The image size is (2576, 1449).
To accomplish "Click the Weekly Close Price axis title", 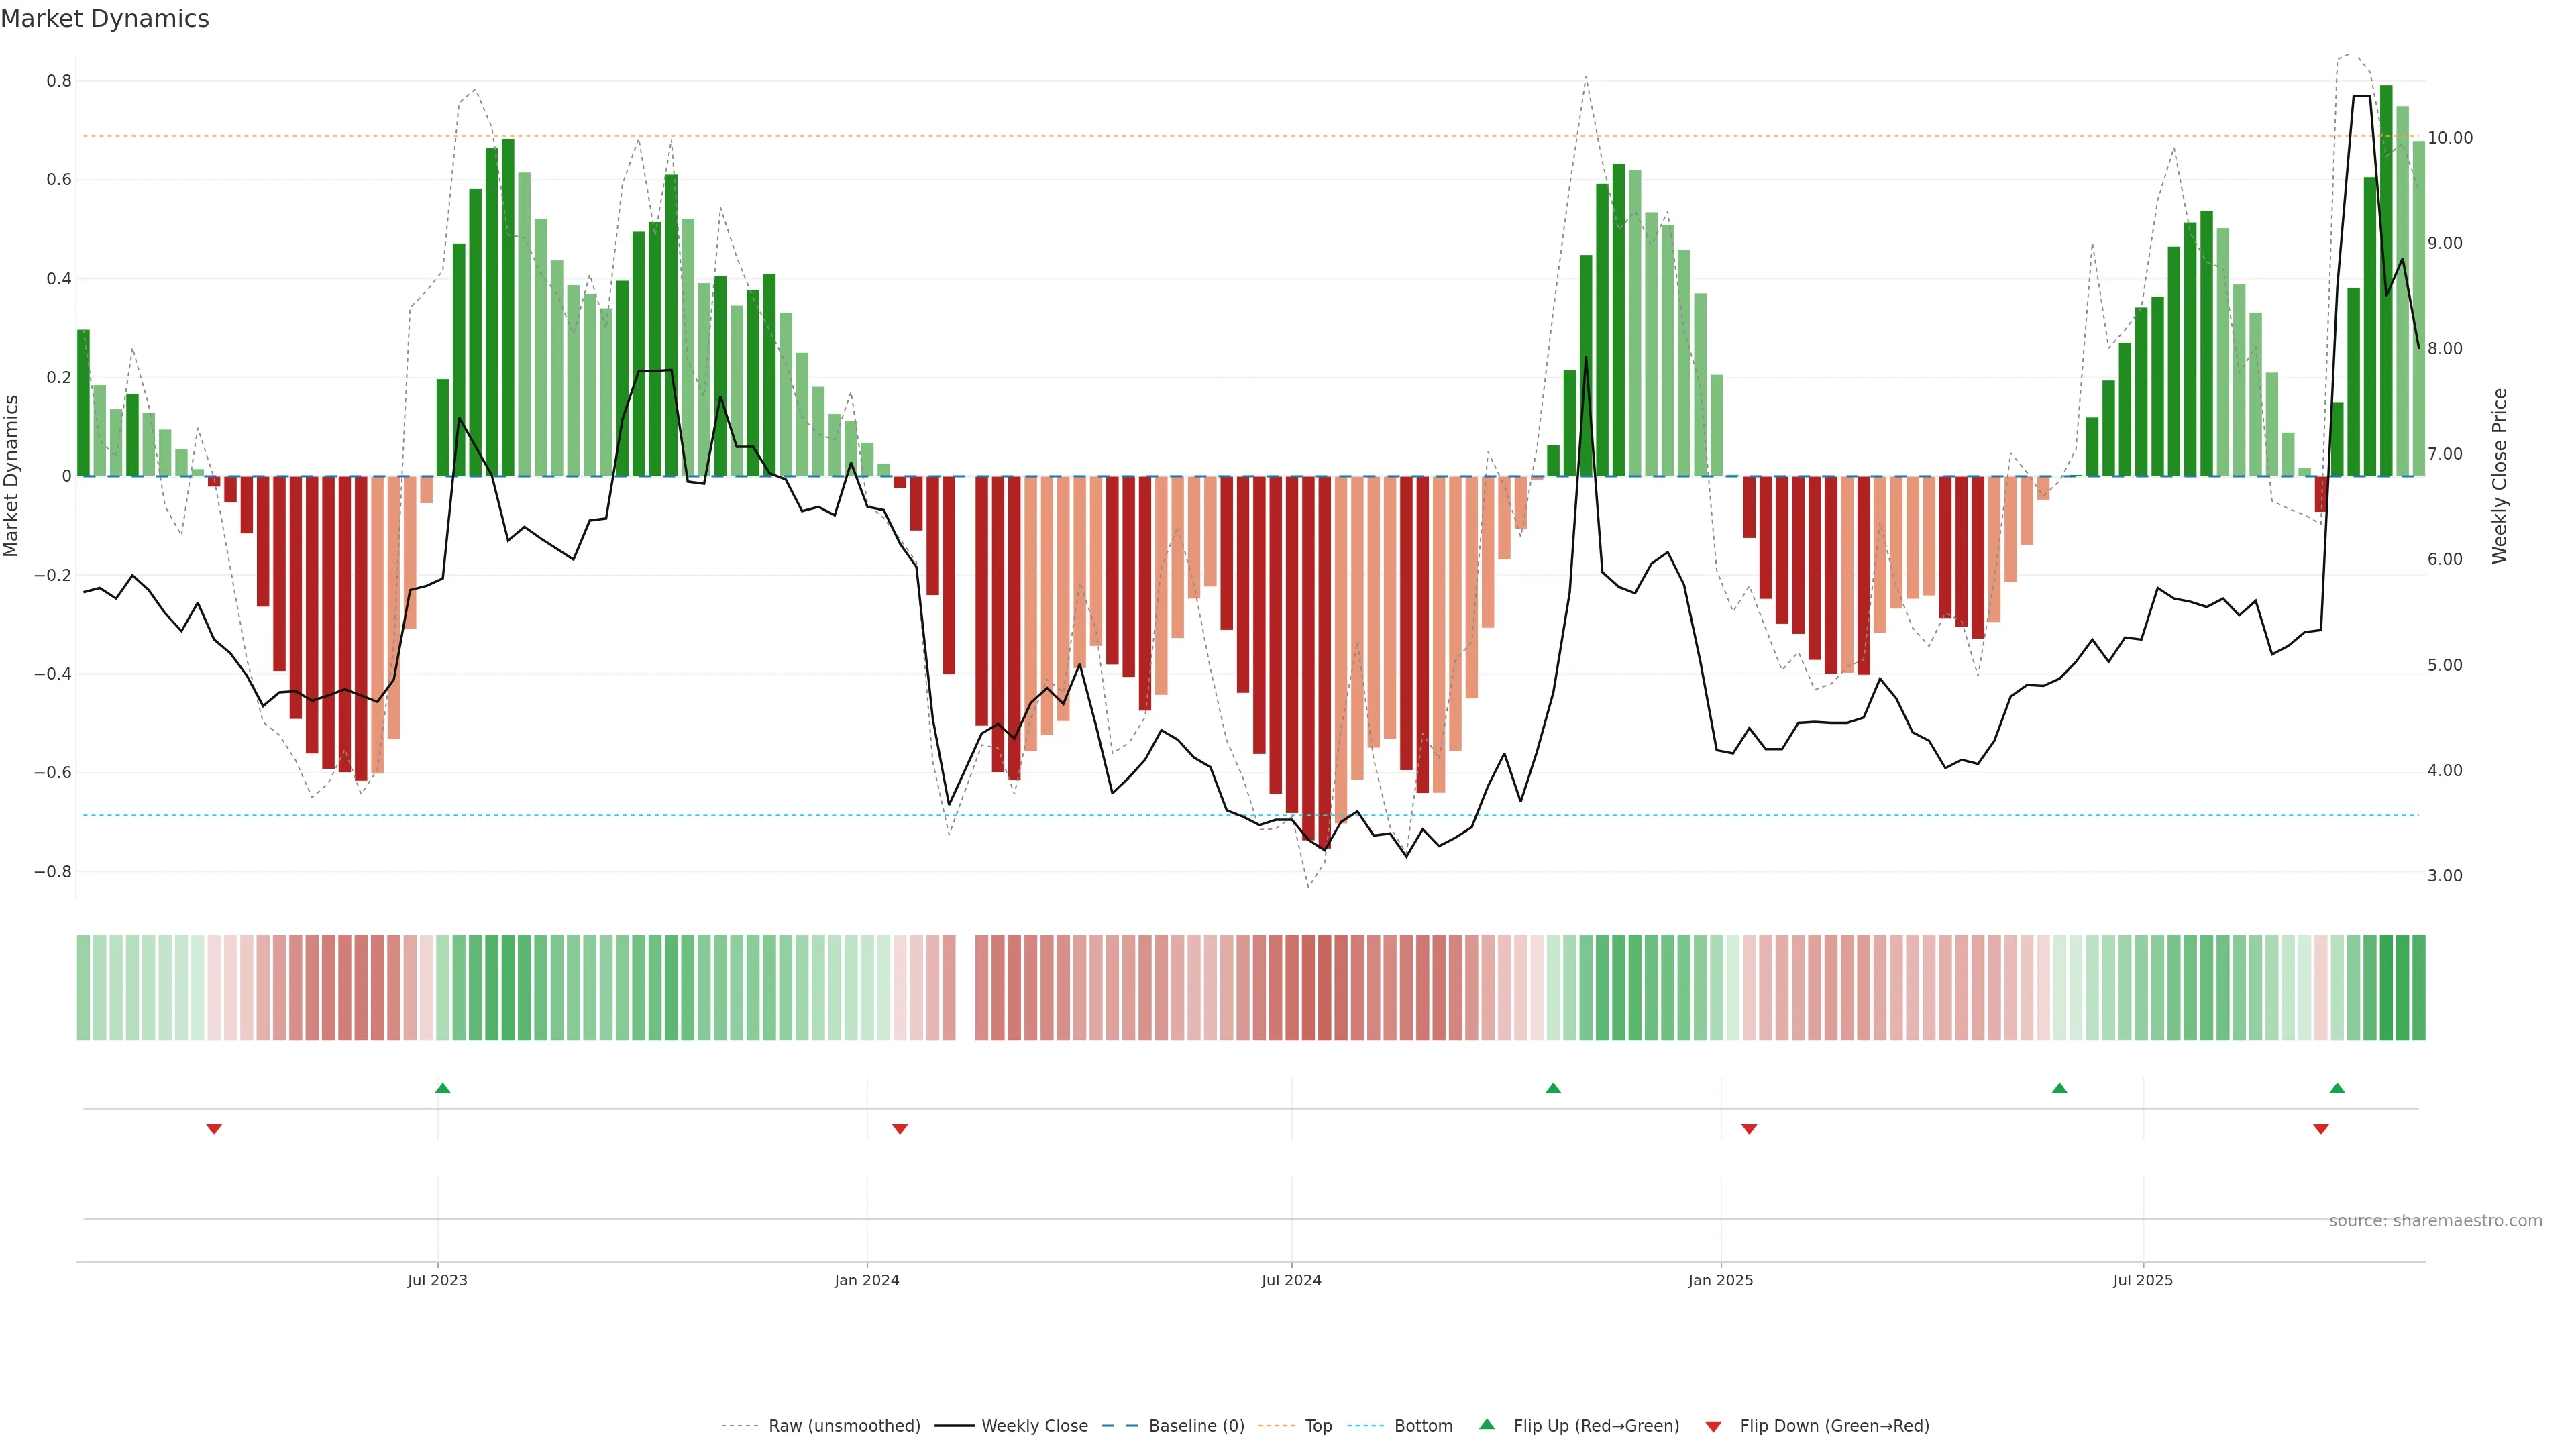I will pos(2499,476).
